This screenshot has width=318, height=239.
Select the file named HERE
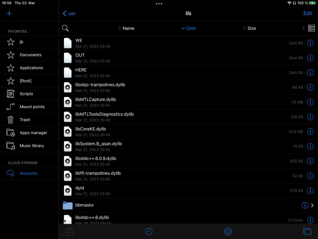coord(81,70)
